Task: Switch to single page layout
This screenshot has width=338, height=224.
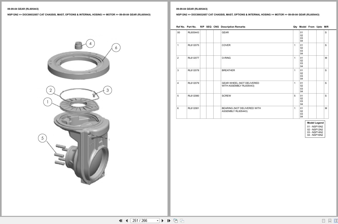Action: (x=323, y=221)
